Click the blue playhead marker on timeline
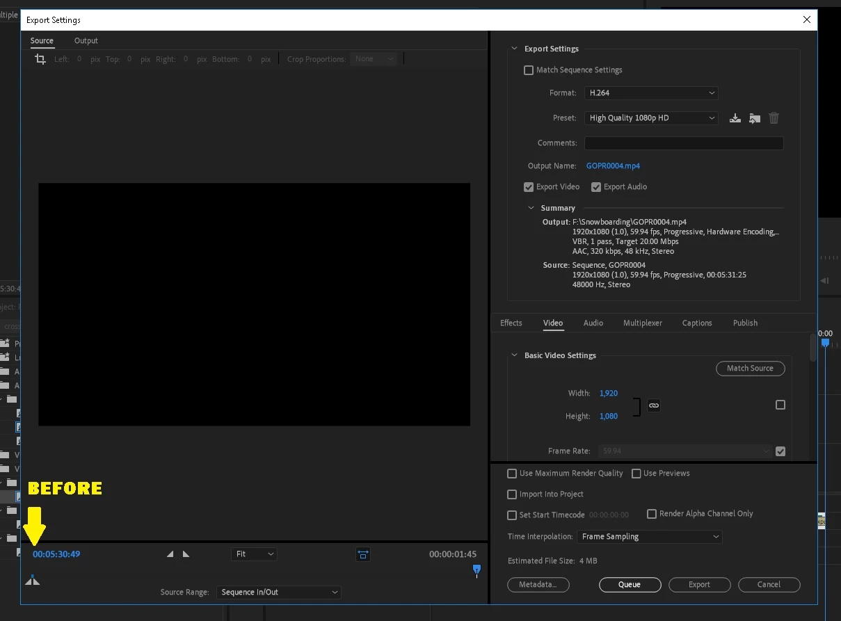This screenshot has height=621, width=841. [476, 570]
